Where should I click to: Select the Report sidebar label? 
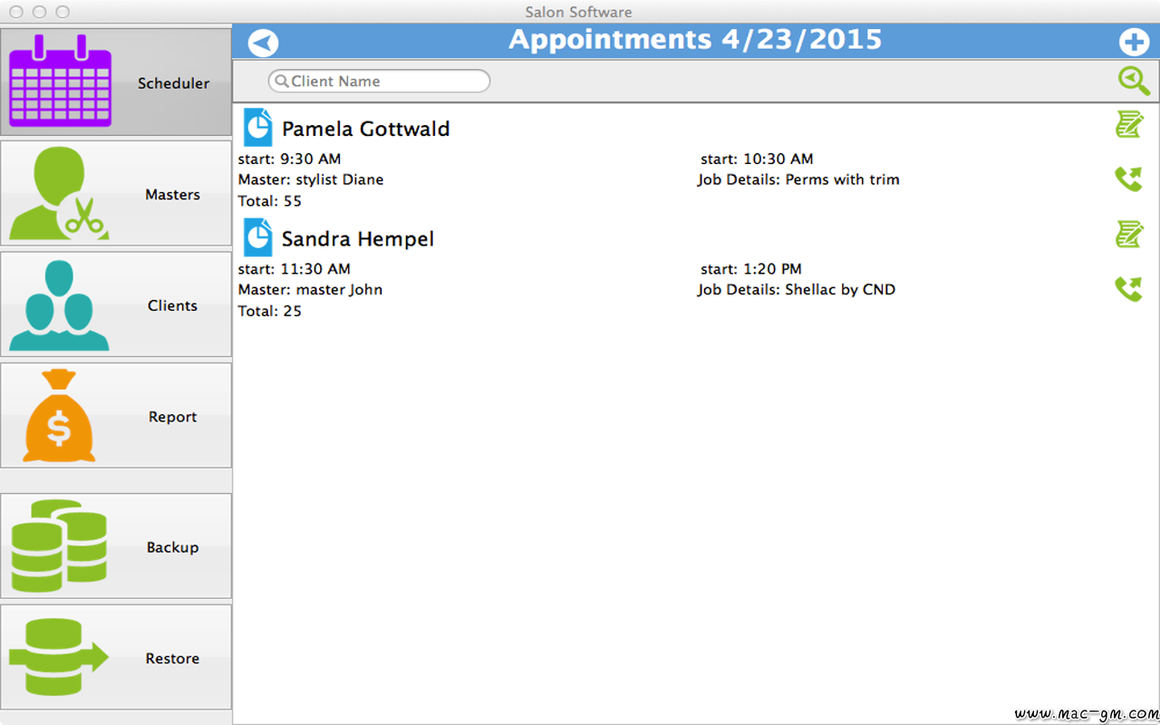(x=172, y=418)
